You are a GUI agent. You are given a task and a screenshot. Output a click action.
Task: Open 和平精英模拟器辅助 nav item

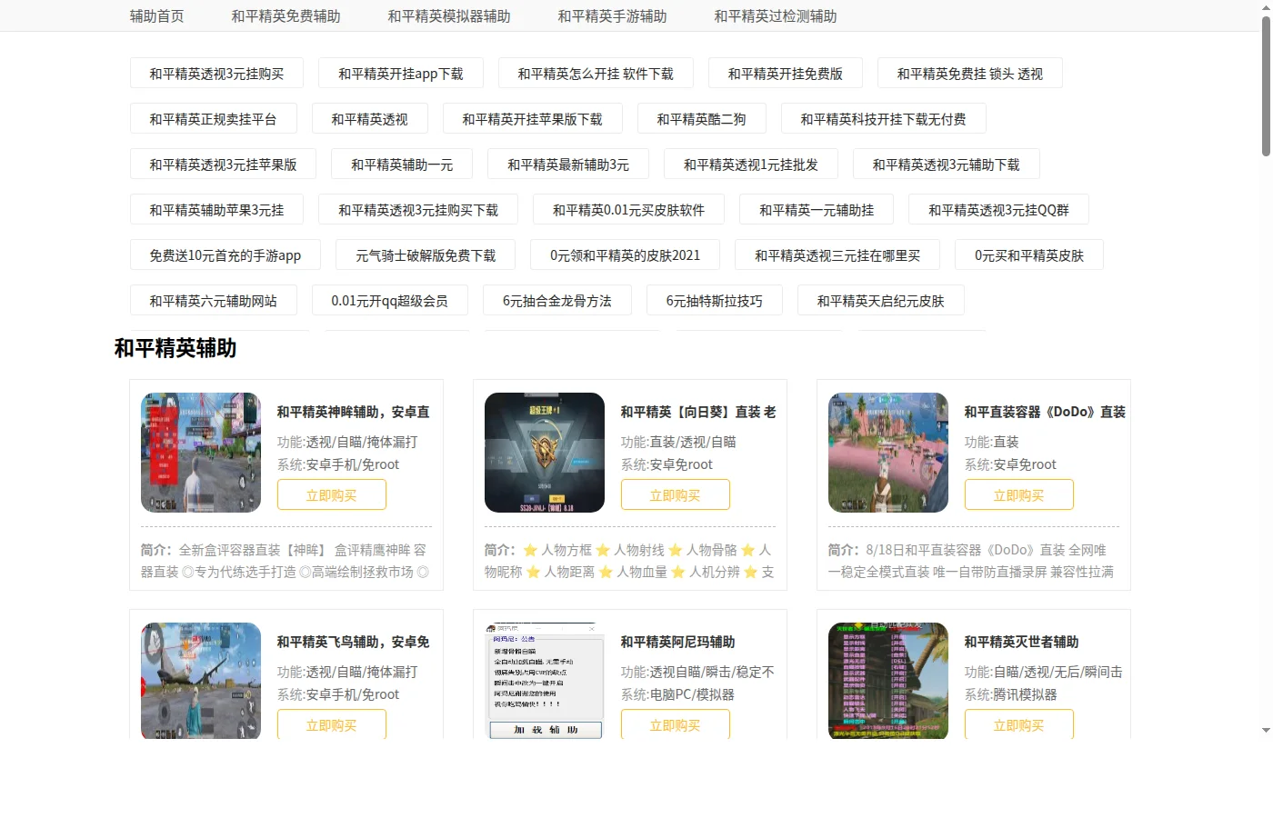(x=449, y=16)
